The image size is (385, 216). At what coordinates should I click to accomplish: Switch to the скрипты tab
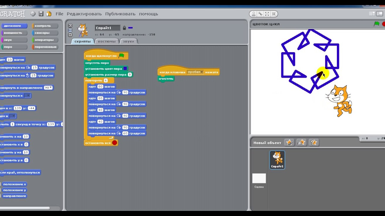[82, 41]
